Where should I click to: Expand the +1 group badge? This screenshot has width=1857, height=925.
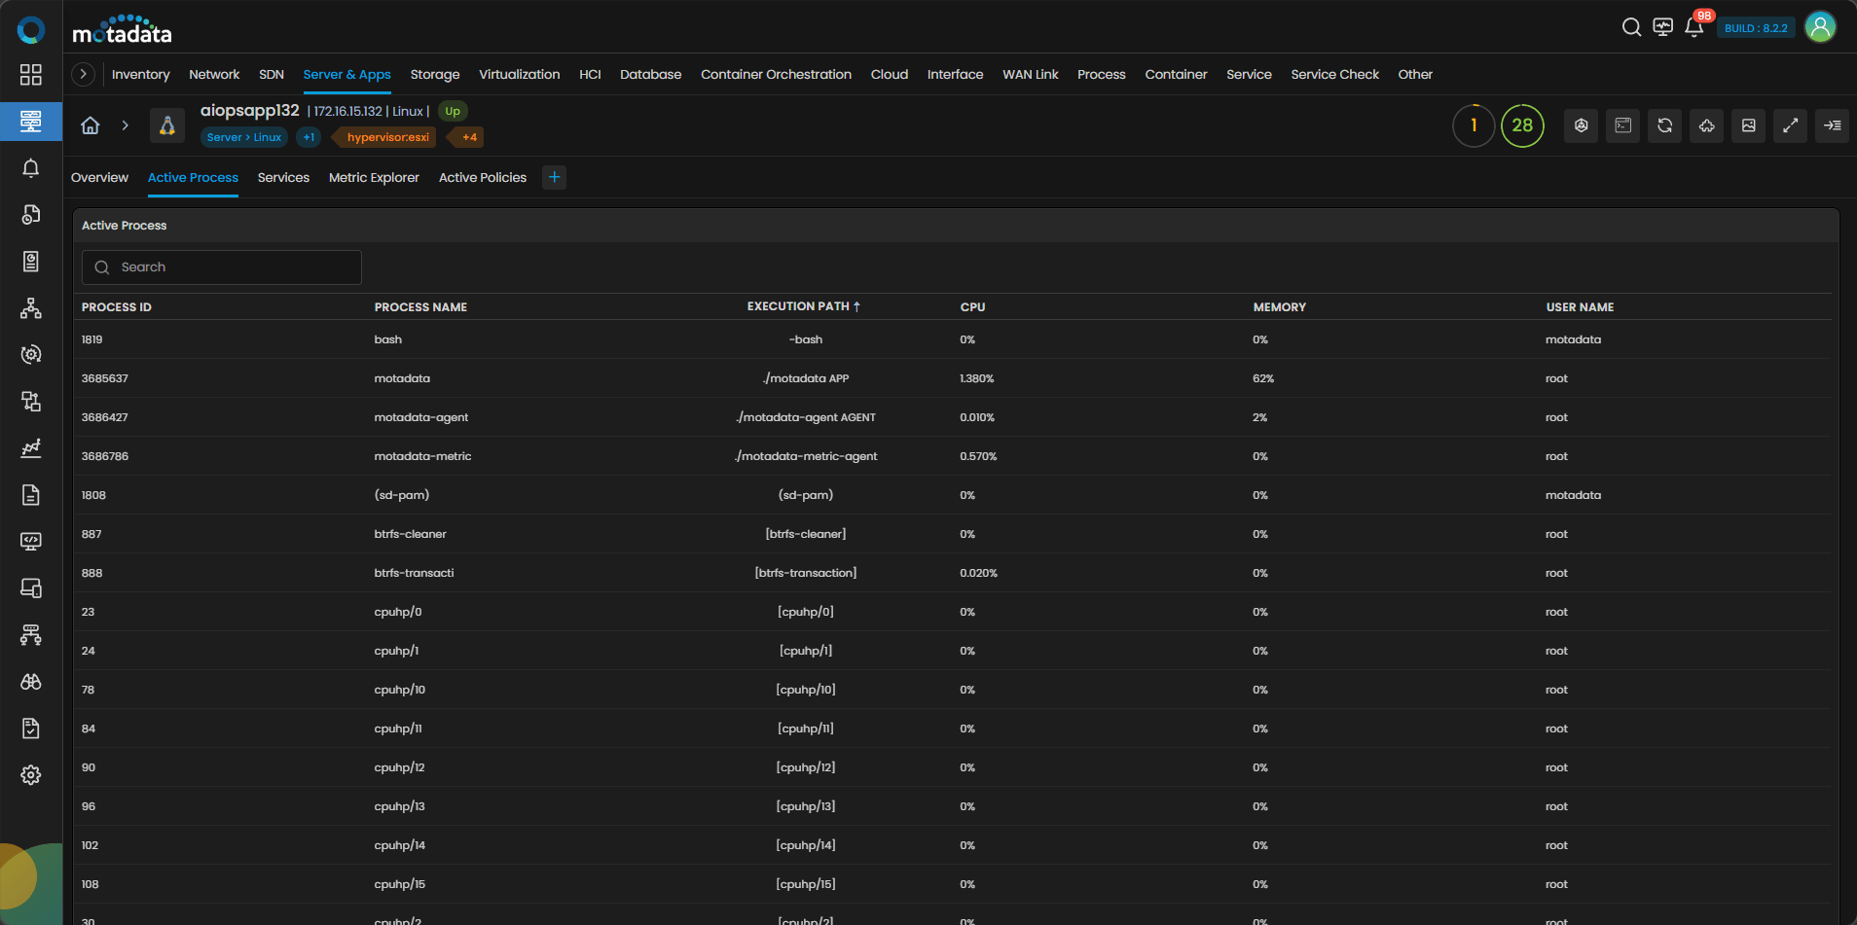[309, 137]
